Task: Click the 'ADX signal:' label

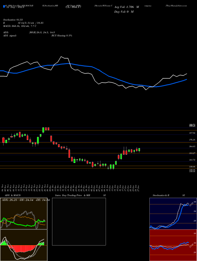Action: (x=9, y=36)
